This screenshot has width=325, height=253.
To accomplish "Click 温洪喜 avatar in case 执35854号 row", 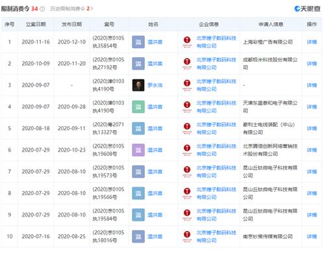I will [x=138, y=42].
